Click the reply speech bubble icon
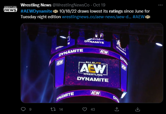This screenshot has height=114, width=166. (x=23, y=109)
